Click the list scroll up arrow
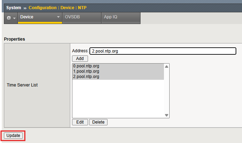Screen dimensions: 242x143 click(166, 66)
